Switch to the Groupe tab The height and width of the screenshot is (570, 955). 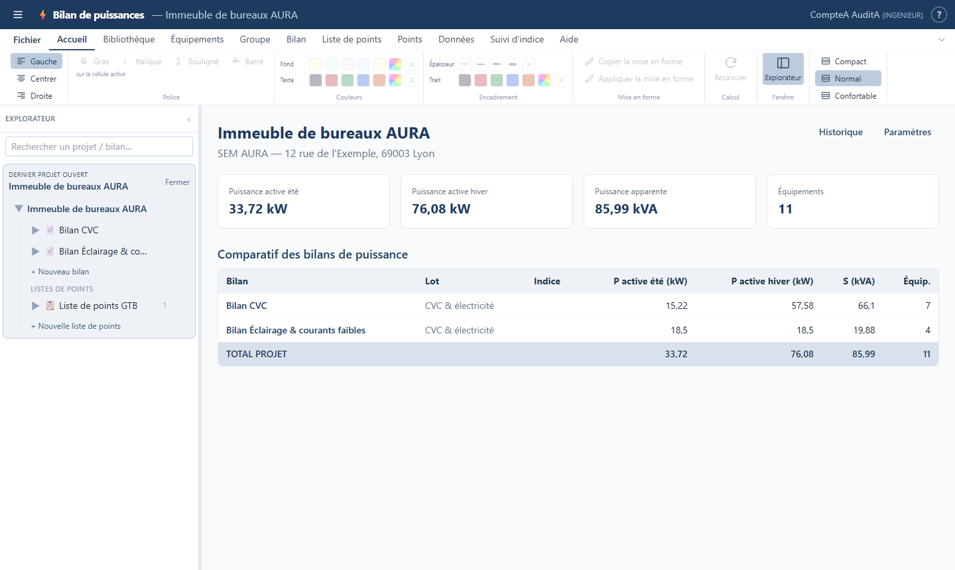[255, 39]
